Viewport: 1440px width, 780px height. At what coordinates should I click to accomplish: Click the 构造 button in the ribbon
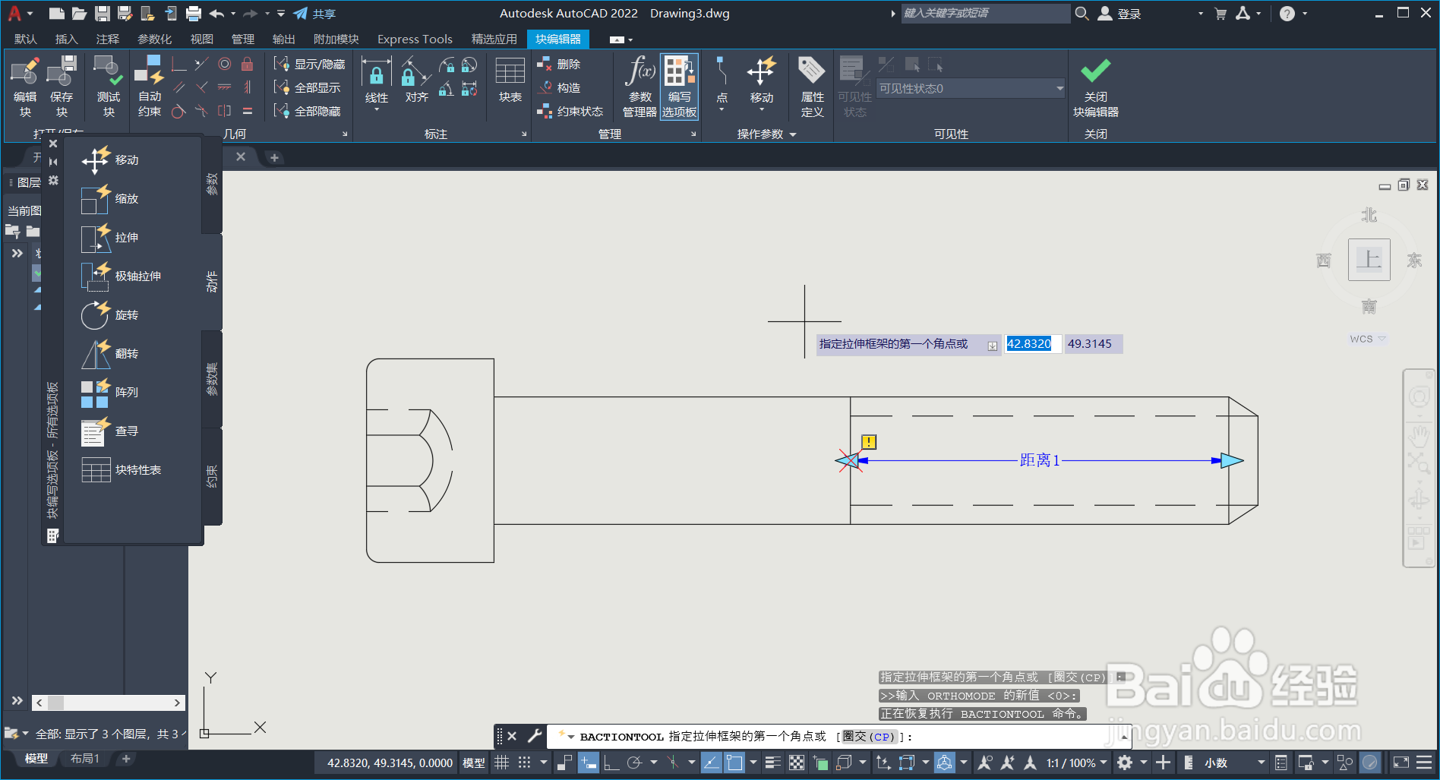559,88
